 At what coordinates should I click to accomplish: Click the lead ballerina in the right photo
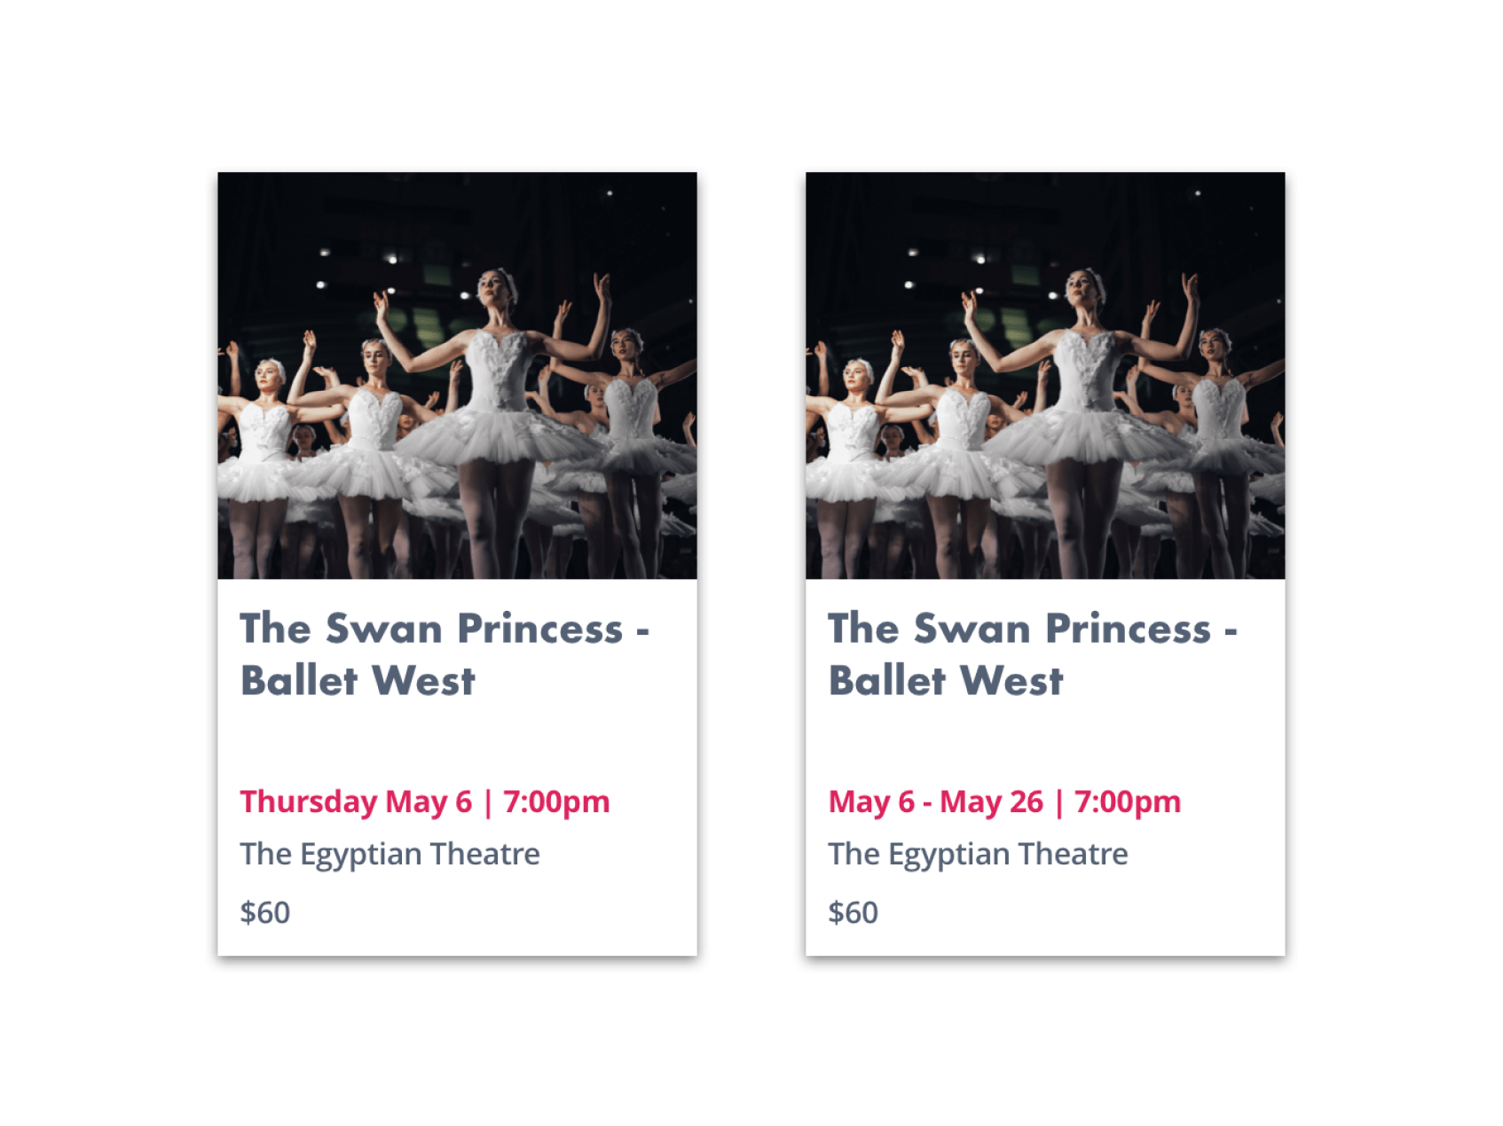[1085, 417]
